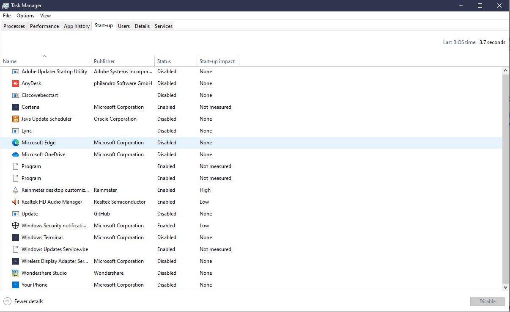Screen dimensions: 510x312
Task: Click the 'Realtek Semiconductor' publisher cell
Action: (x=120, y=202)
